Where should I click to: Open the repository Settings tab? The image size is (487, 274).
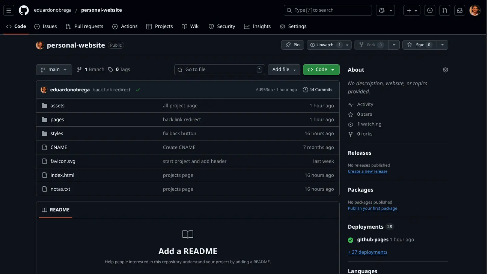(293, 26)
